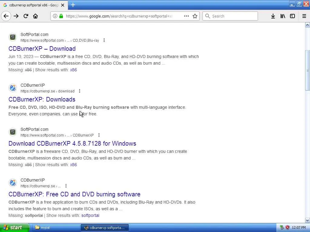Image resolution: width=310 pixels, height=232 pixels.
Task: Open the Library bookshelf icon
Action: coord(283,16)
